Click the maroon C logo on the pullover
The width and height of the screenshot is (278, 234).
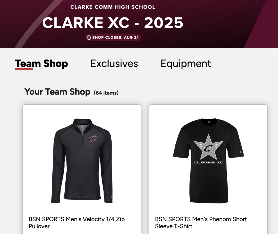[x=93, y=139]
